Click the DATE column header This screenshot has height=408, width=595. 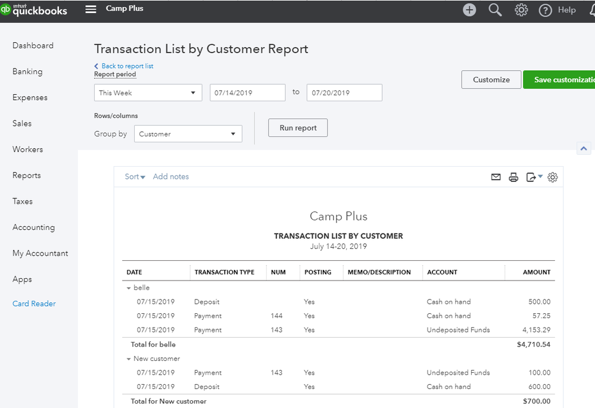pyautogui.click(x=135, y=272)
